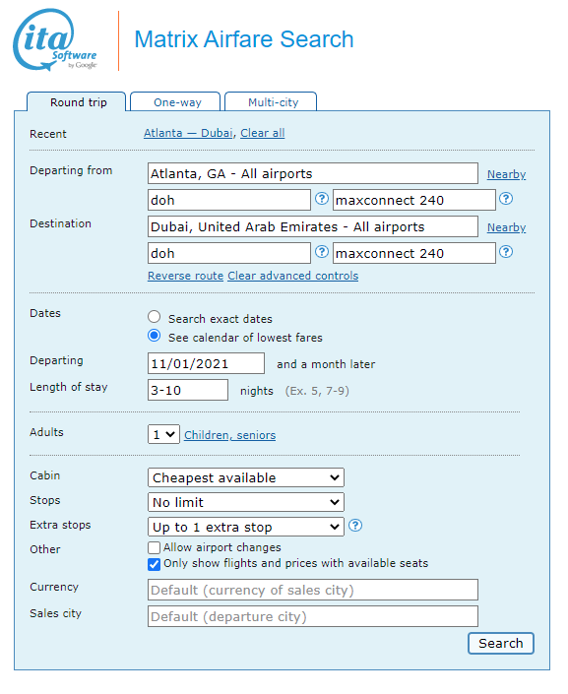Enable Allow airport changes checkbox

[155, 548]
